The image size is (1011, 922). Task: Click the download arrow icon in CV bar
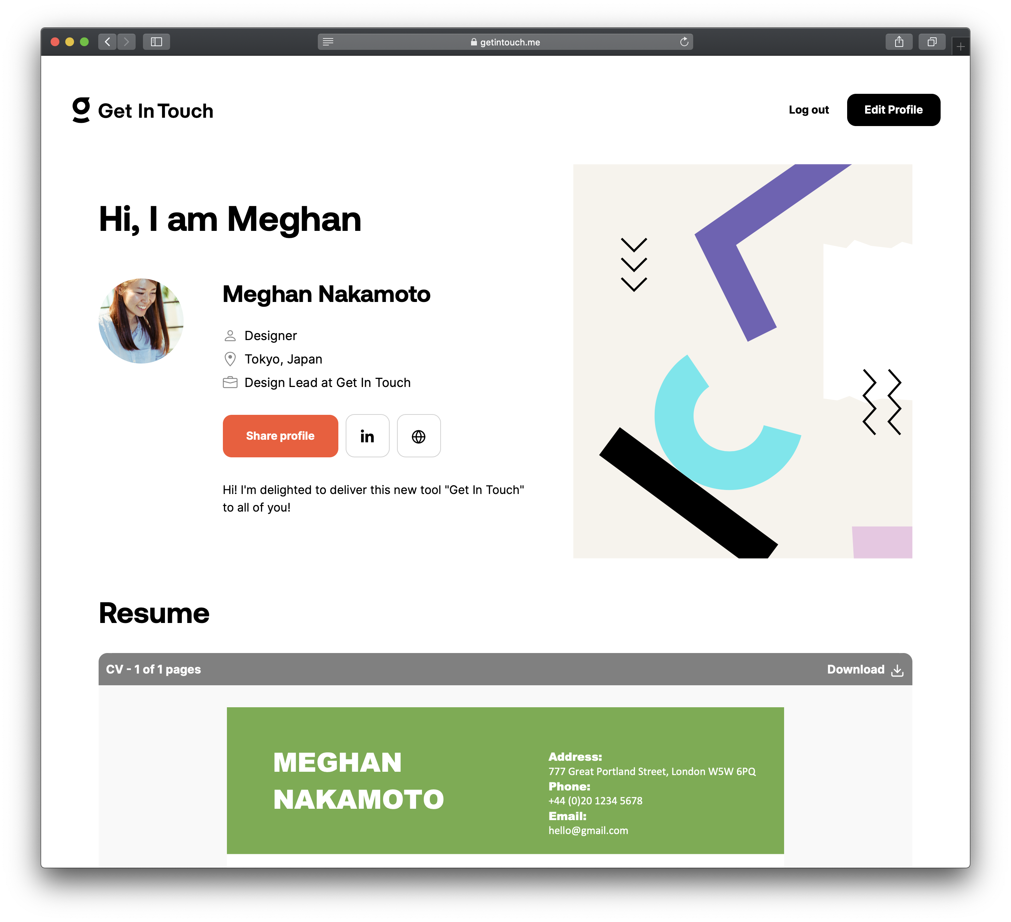[897, 670]
